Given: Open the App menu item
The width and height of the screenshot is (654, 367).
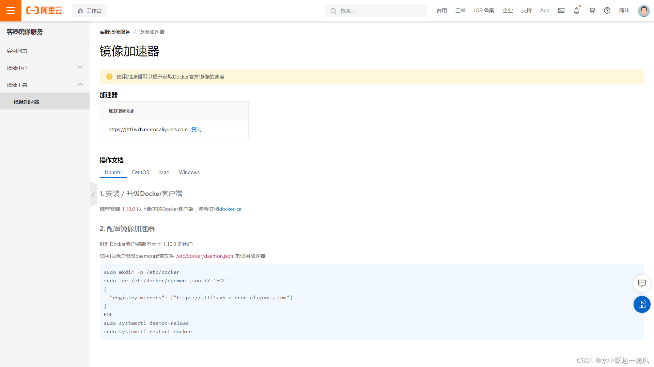Looking at the screenshot, I should (544, 11).
